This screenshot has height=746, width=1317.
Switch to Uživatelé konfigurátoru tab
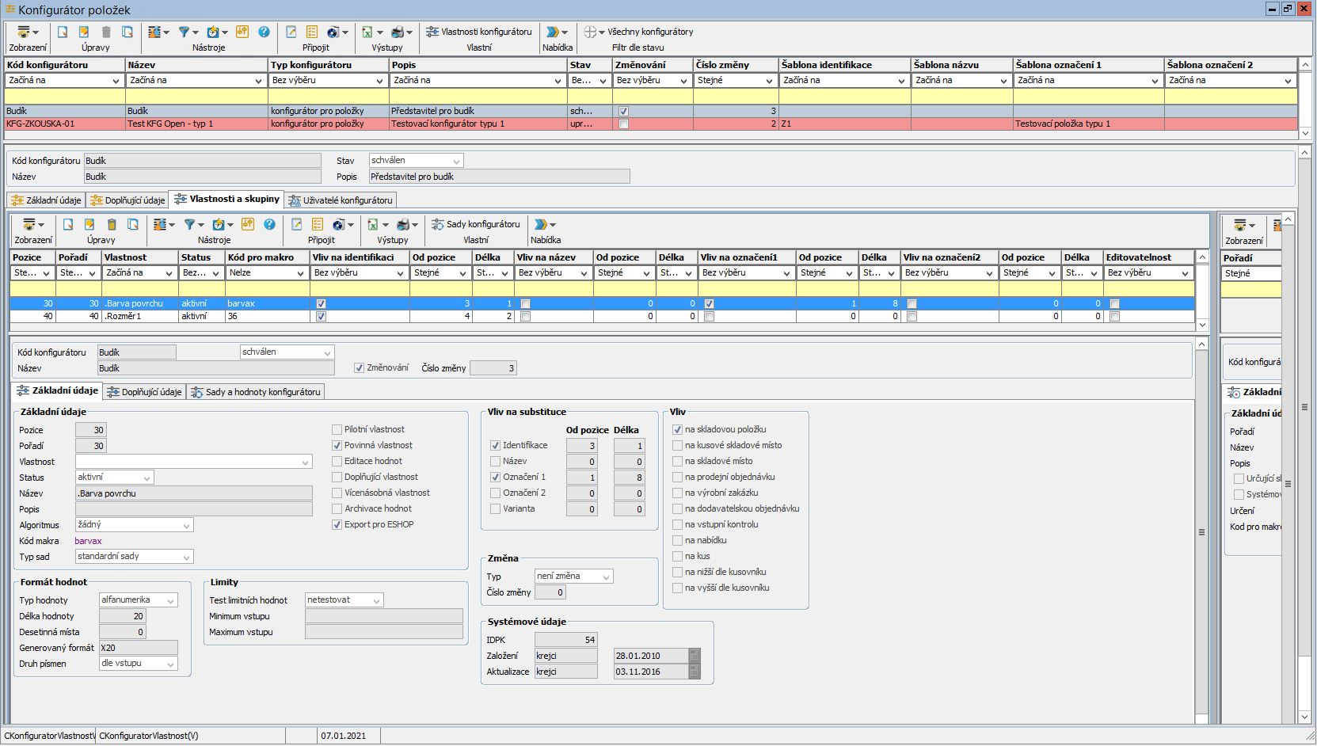click(x=341, y=200)
